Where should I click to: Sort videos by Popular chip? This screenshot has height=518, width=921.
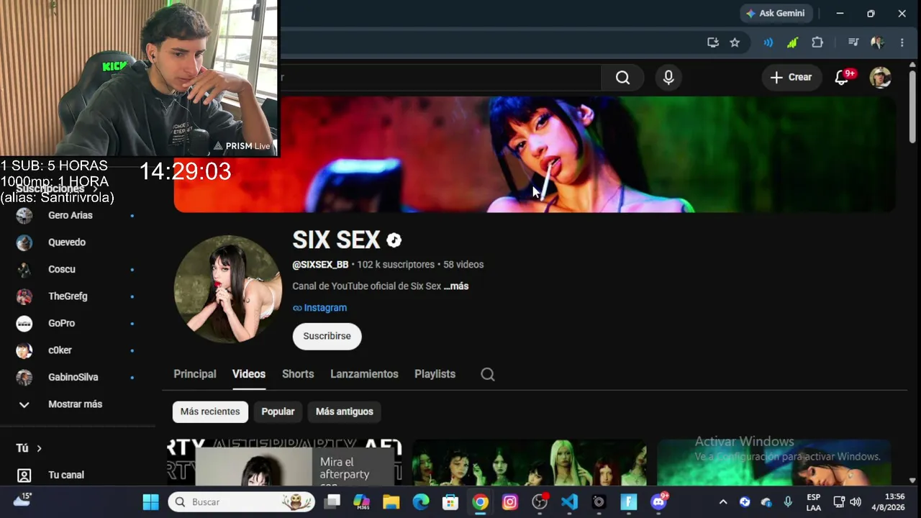click(278, 412)
